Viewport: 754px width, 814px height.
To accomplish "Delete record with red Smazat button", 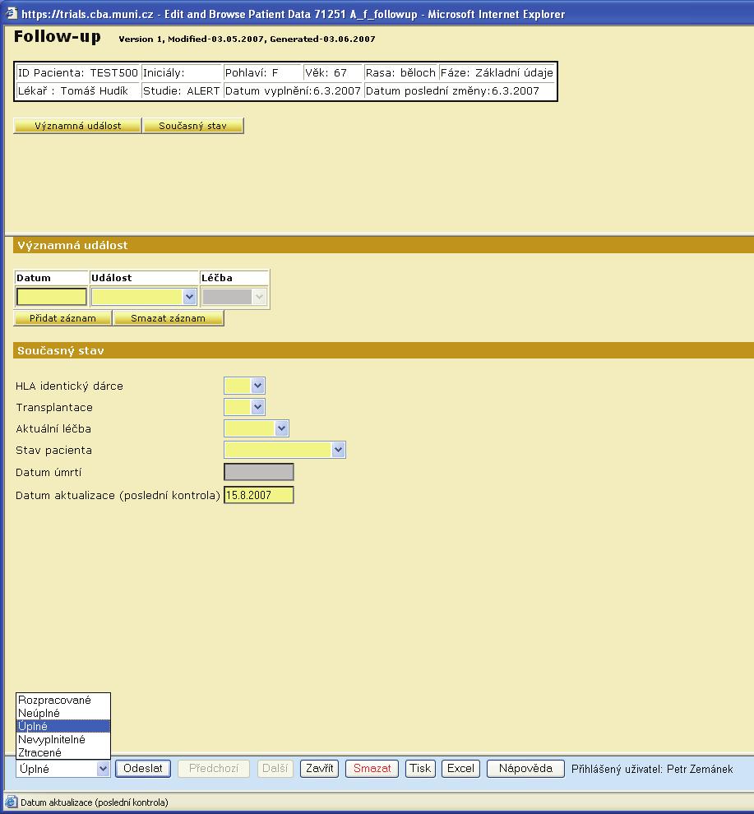I will click(372, 768).
